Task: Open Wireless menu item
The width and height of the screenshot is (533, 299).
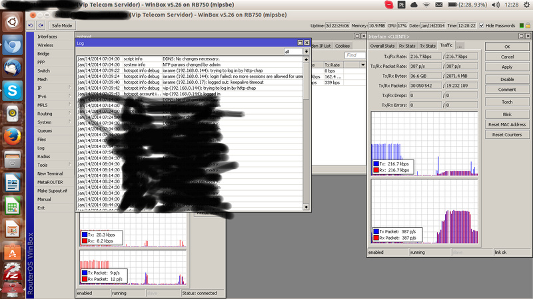Action: [x=45, y=45]
